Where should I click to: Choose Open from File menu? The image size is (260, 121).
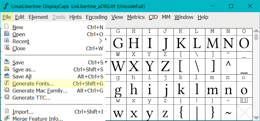[x=54, y=34]
